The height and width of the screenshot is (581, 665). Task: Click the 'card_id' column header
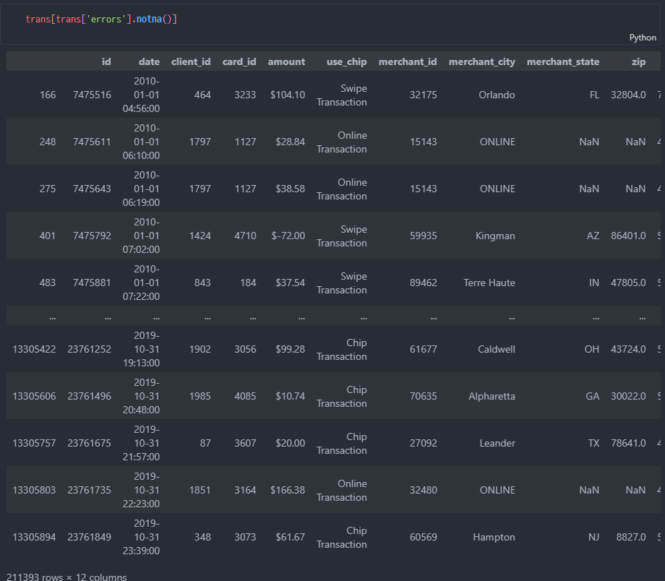(x=239, y=62)
